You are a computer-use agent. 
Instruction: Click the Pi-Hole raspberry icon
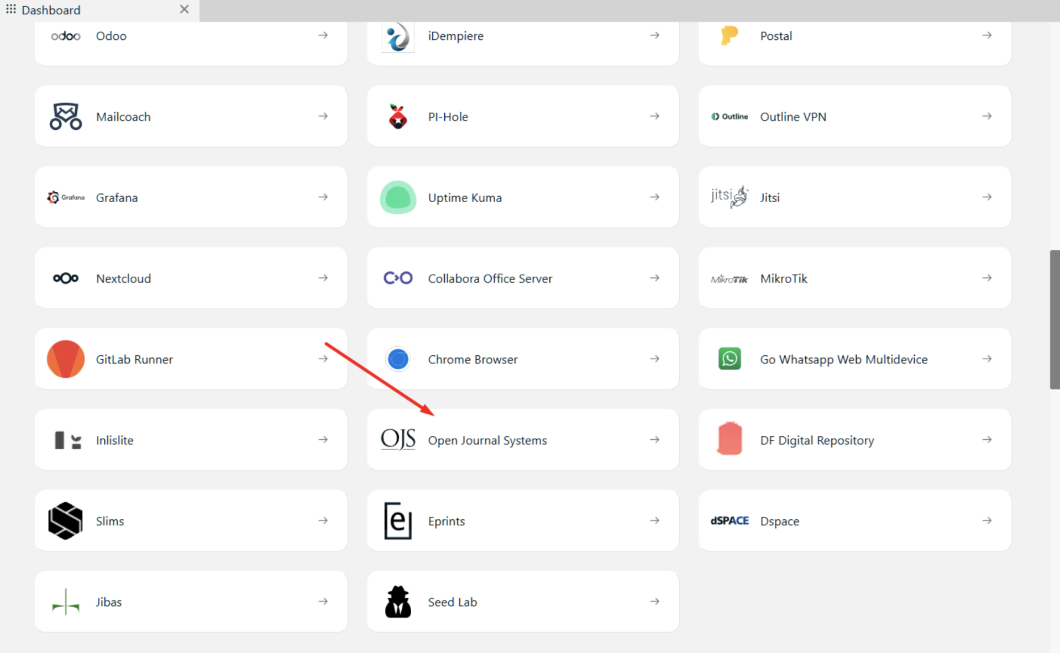click(398, 117)
